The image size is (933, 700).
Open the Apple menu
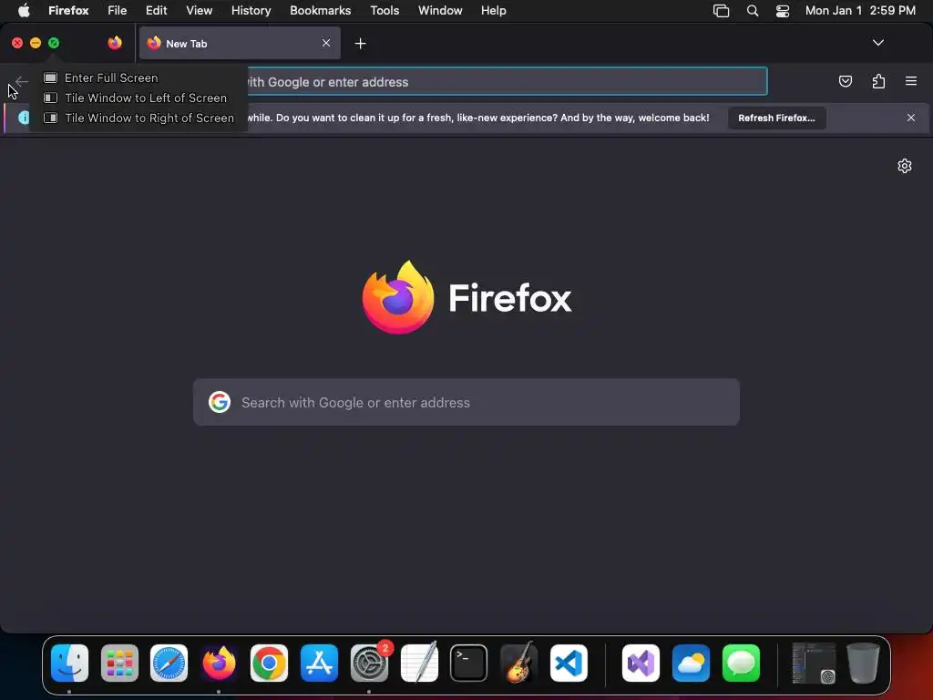pos(24,11)
